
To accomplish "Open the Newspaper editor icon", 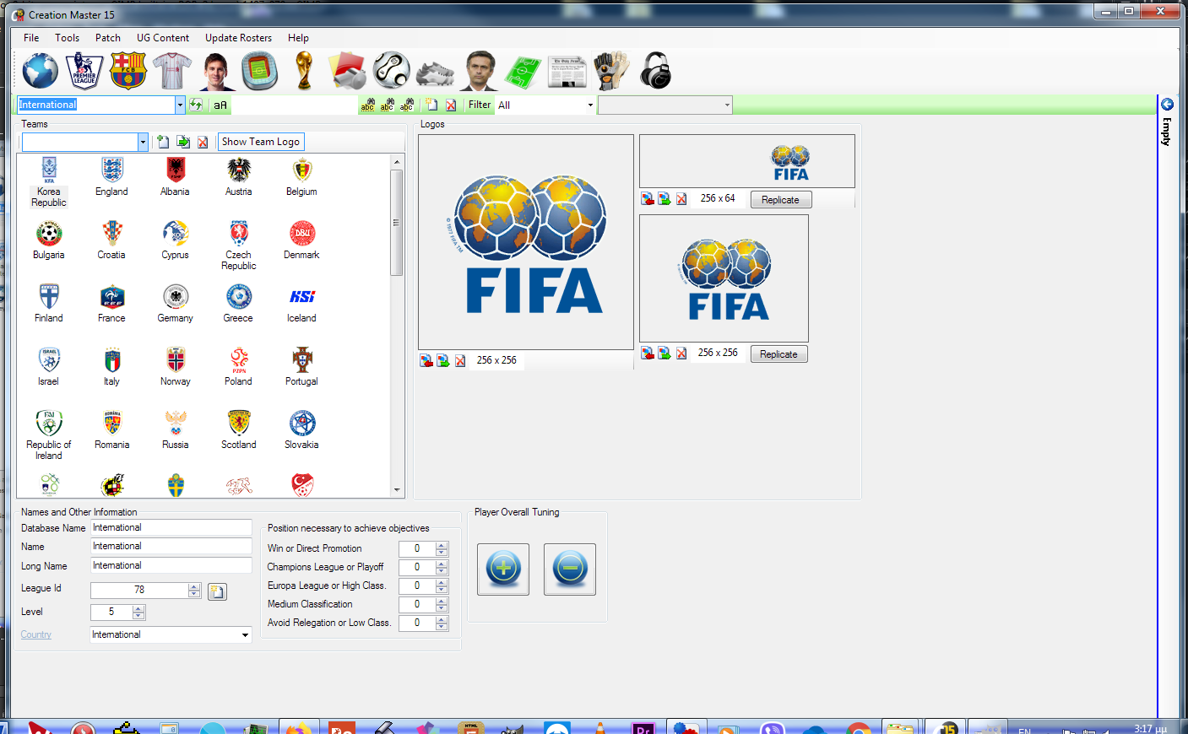I will tap(567, 73).
